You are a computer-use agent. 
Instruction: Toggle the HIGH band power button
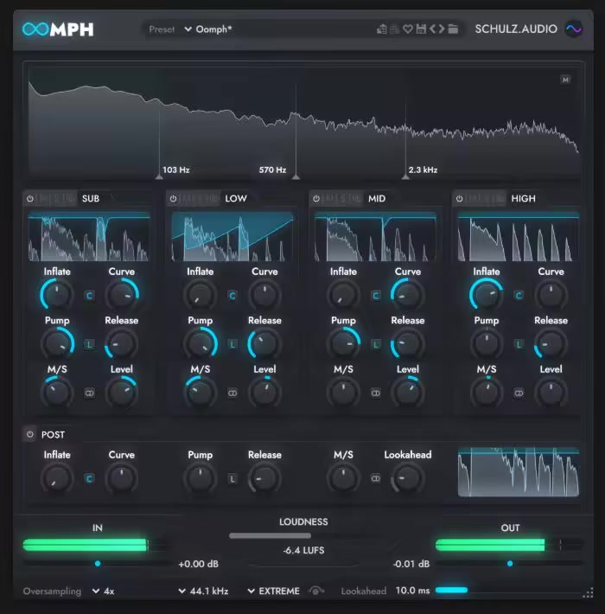pos(460,199)
